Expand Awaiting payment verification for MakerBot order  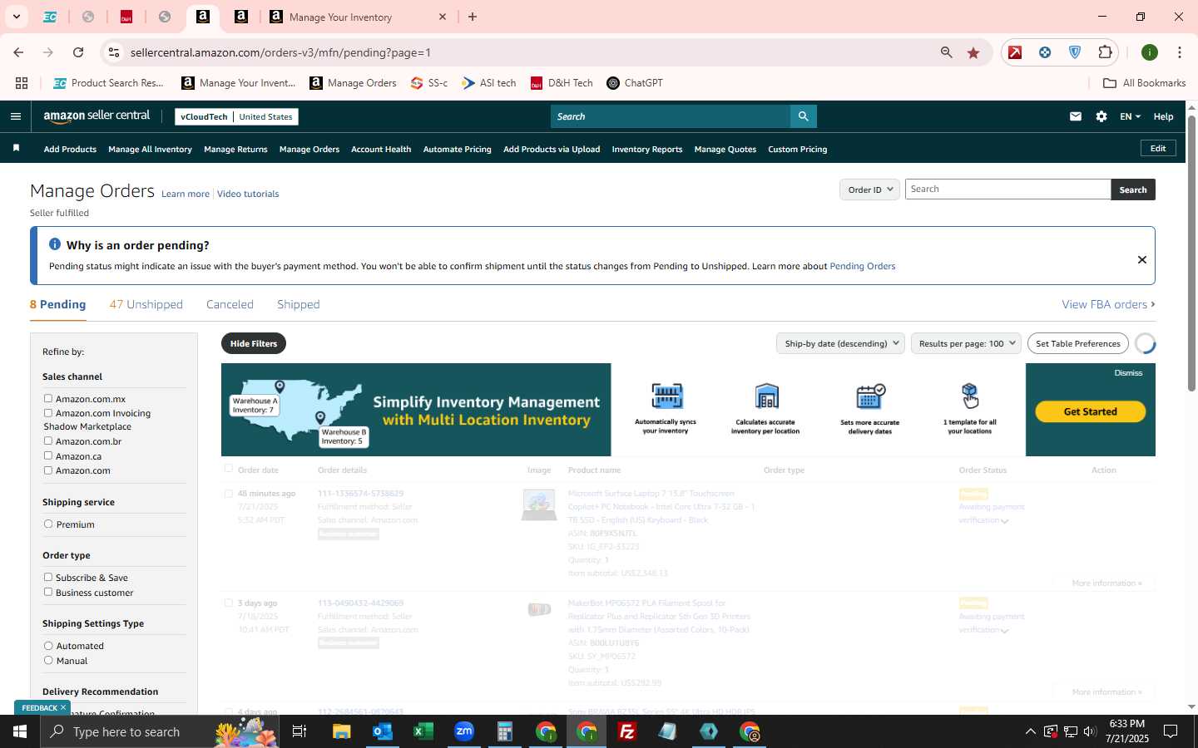point(1005,631)
